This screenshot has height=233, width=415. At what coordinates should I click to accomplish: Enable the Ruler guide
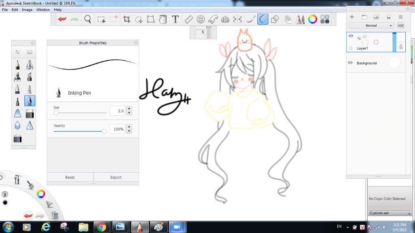188,19
